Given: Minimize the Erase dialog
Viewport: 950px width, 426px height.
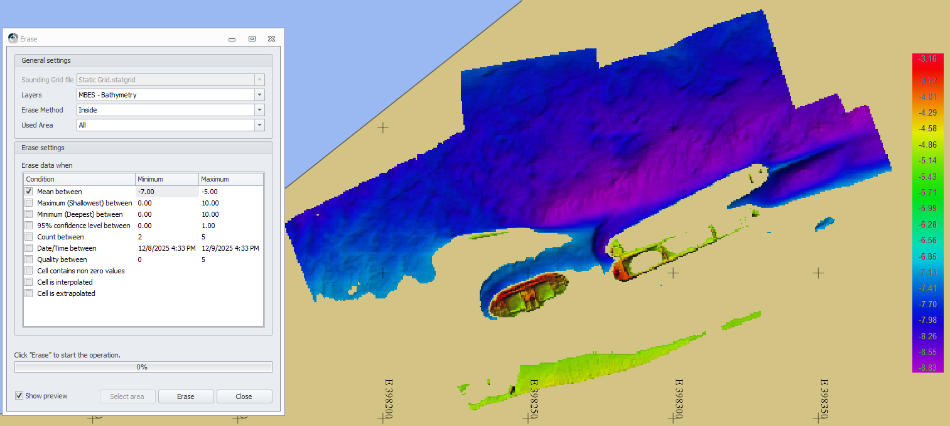Looking at the screenshot, I should click(232, 39).
